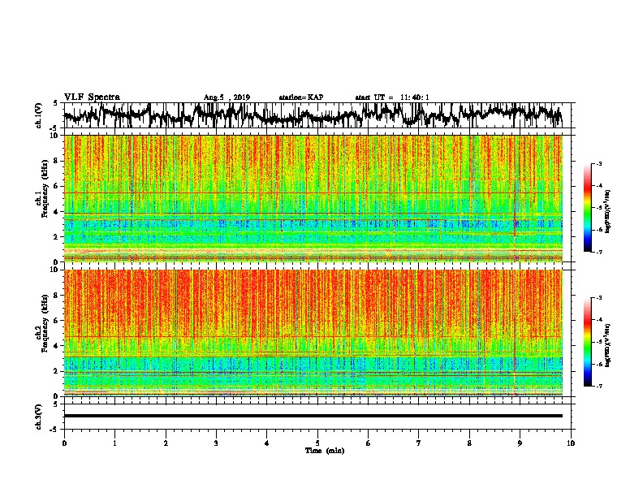Click the "station=KAP" header label
The width and height of the screenshot is (643, 497).
pyautogui.click(x=301, y=97)
